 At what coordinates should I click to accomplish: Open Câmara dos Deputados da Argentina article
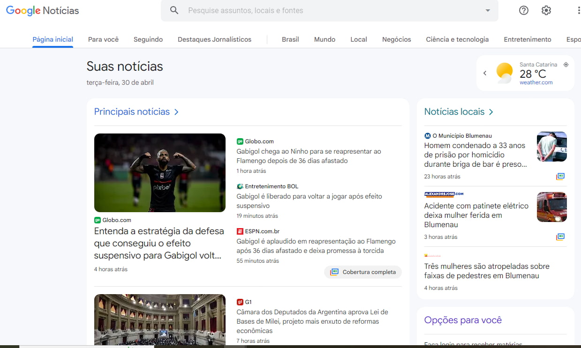point(312,321)
